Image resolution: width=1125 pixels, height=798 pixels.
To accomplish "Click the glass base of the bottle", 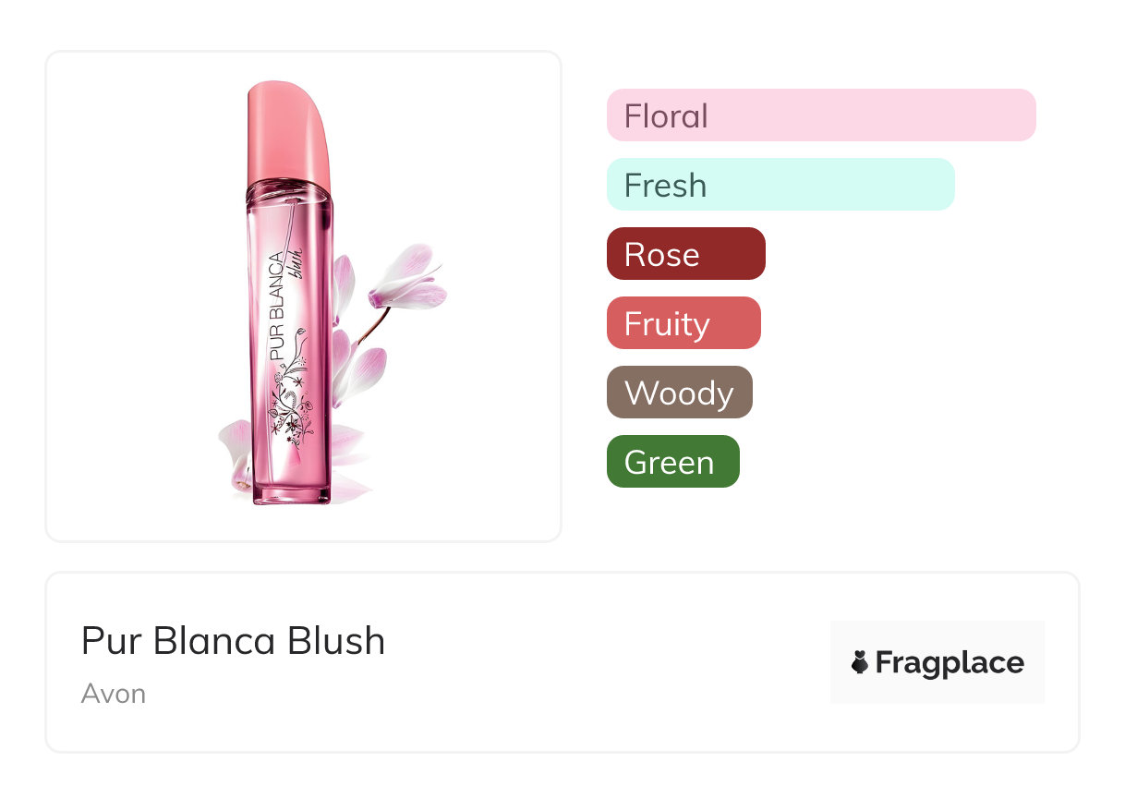I will pyautogui.click(x=291, y=488).
